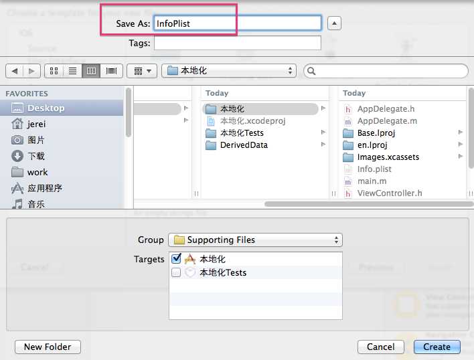Screen dimensions: 474x360
Task: Check the 本地化Tests target checkbox
Action: (x=176, y=273)
